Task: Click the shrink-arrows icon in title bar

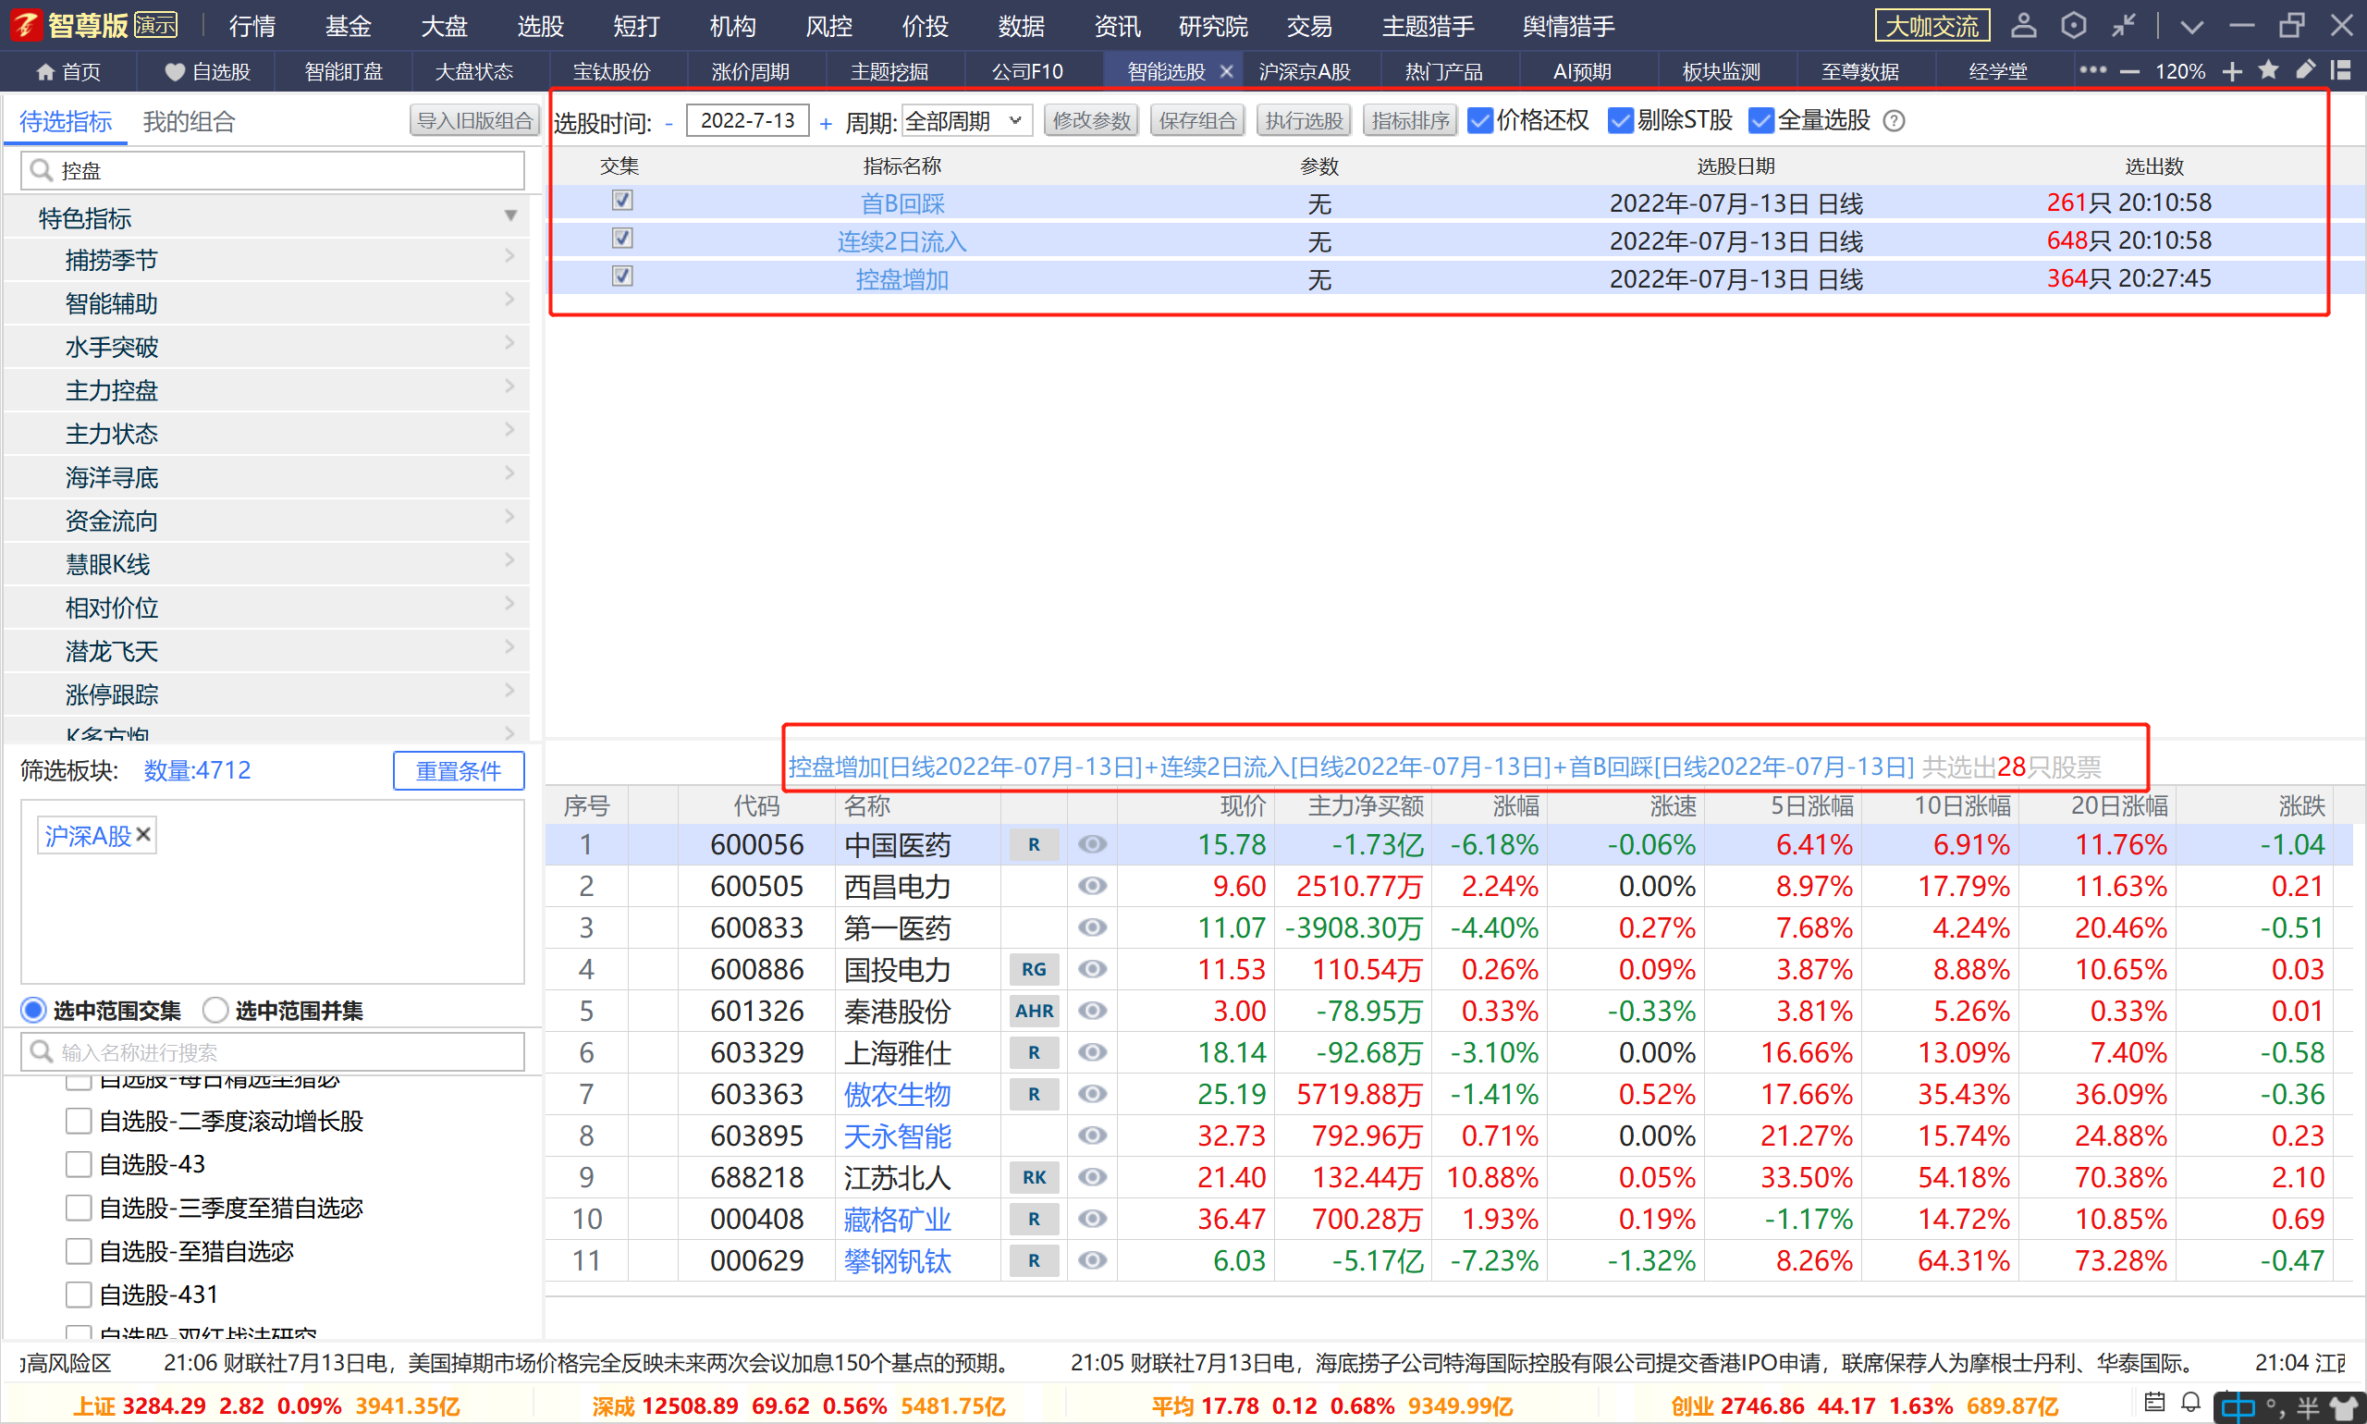Action: coord(2123,25)
